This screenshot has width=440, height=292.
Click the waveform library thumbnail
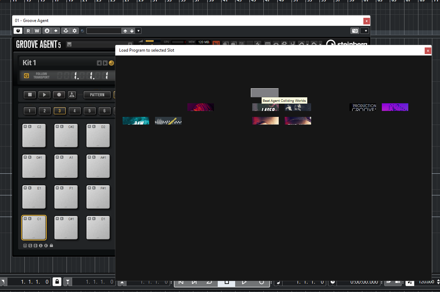168,121
